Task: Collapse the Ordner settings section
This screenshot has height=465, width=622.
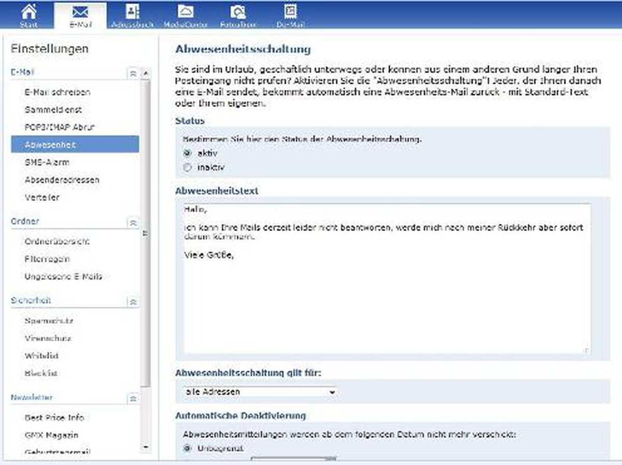Action: [133, 223]
